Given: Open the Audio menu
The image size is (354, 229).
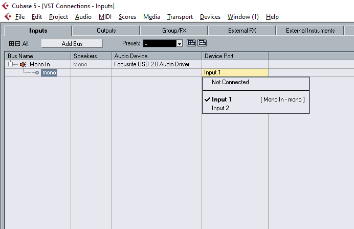Looking at the screenshot, I should (83, 17).
